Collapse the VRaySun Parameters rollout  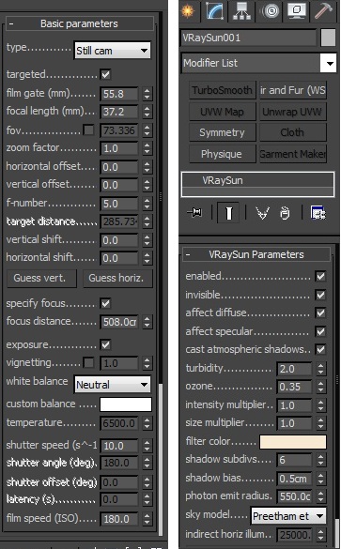pyautogui.click(x=256, y=254)
